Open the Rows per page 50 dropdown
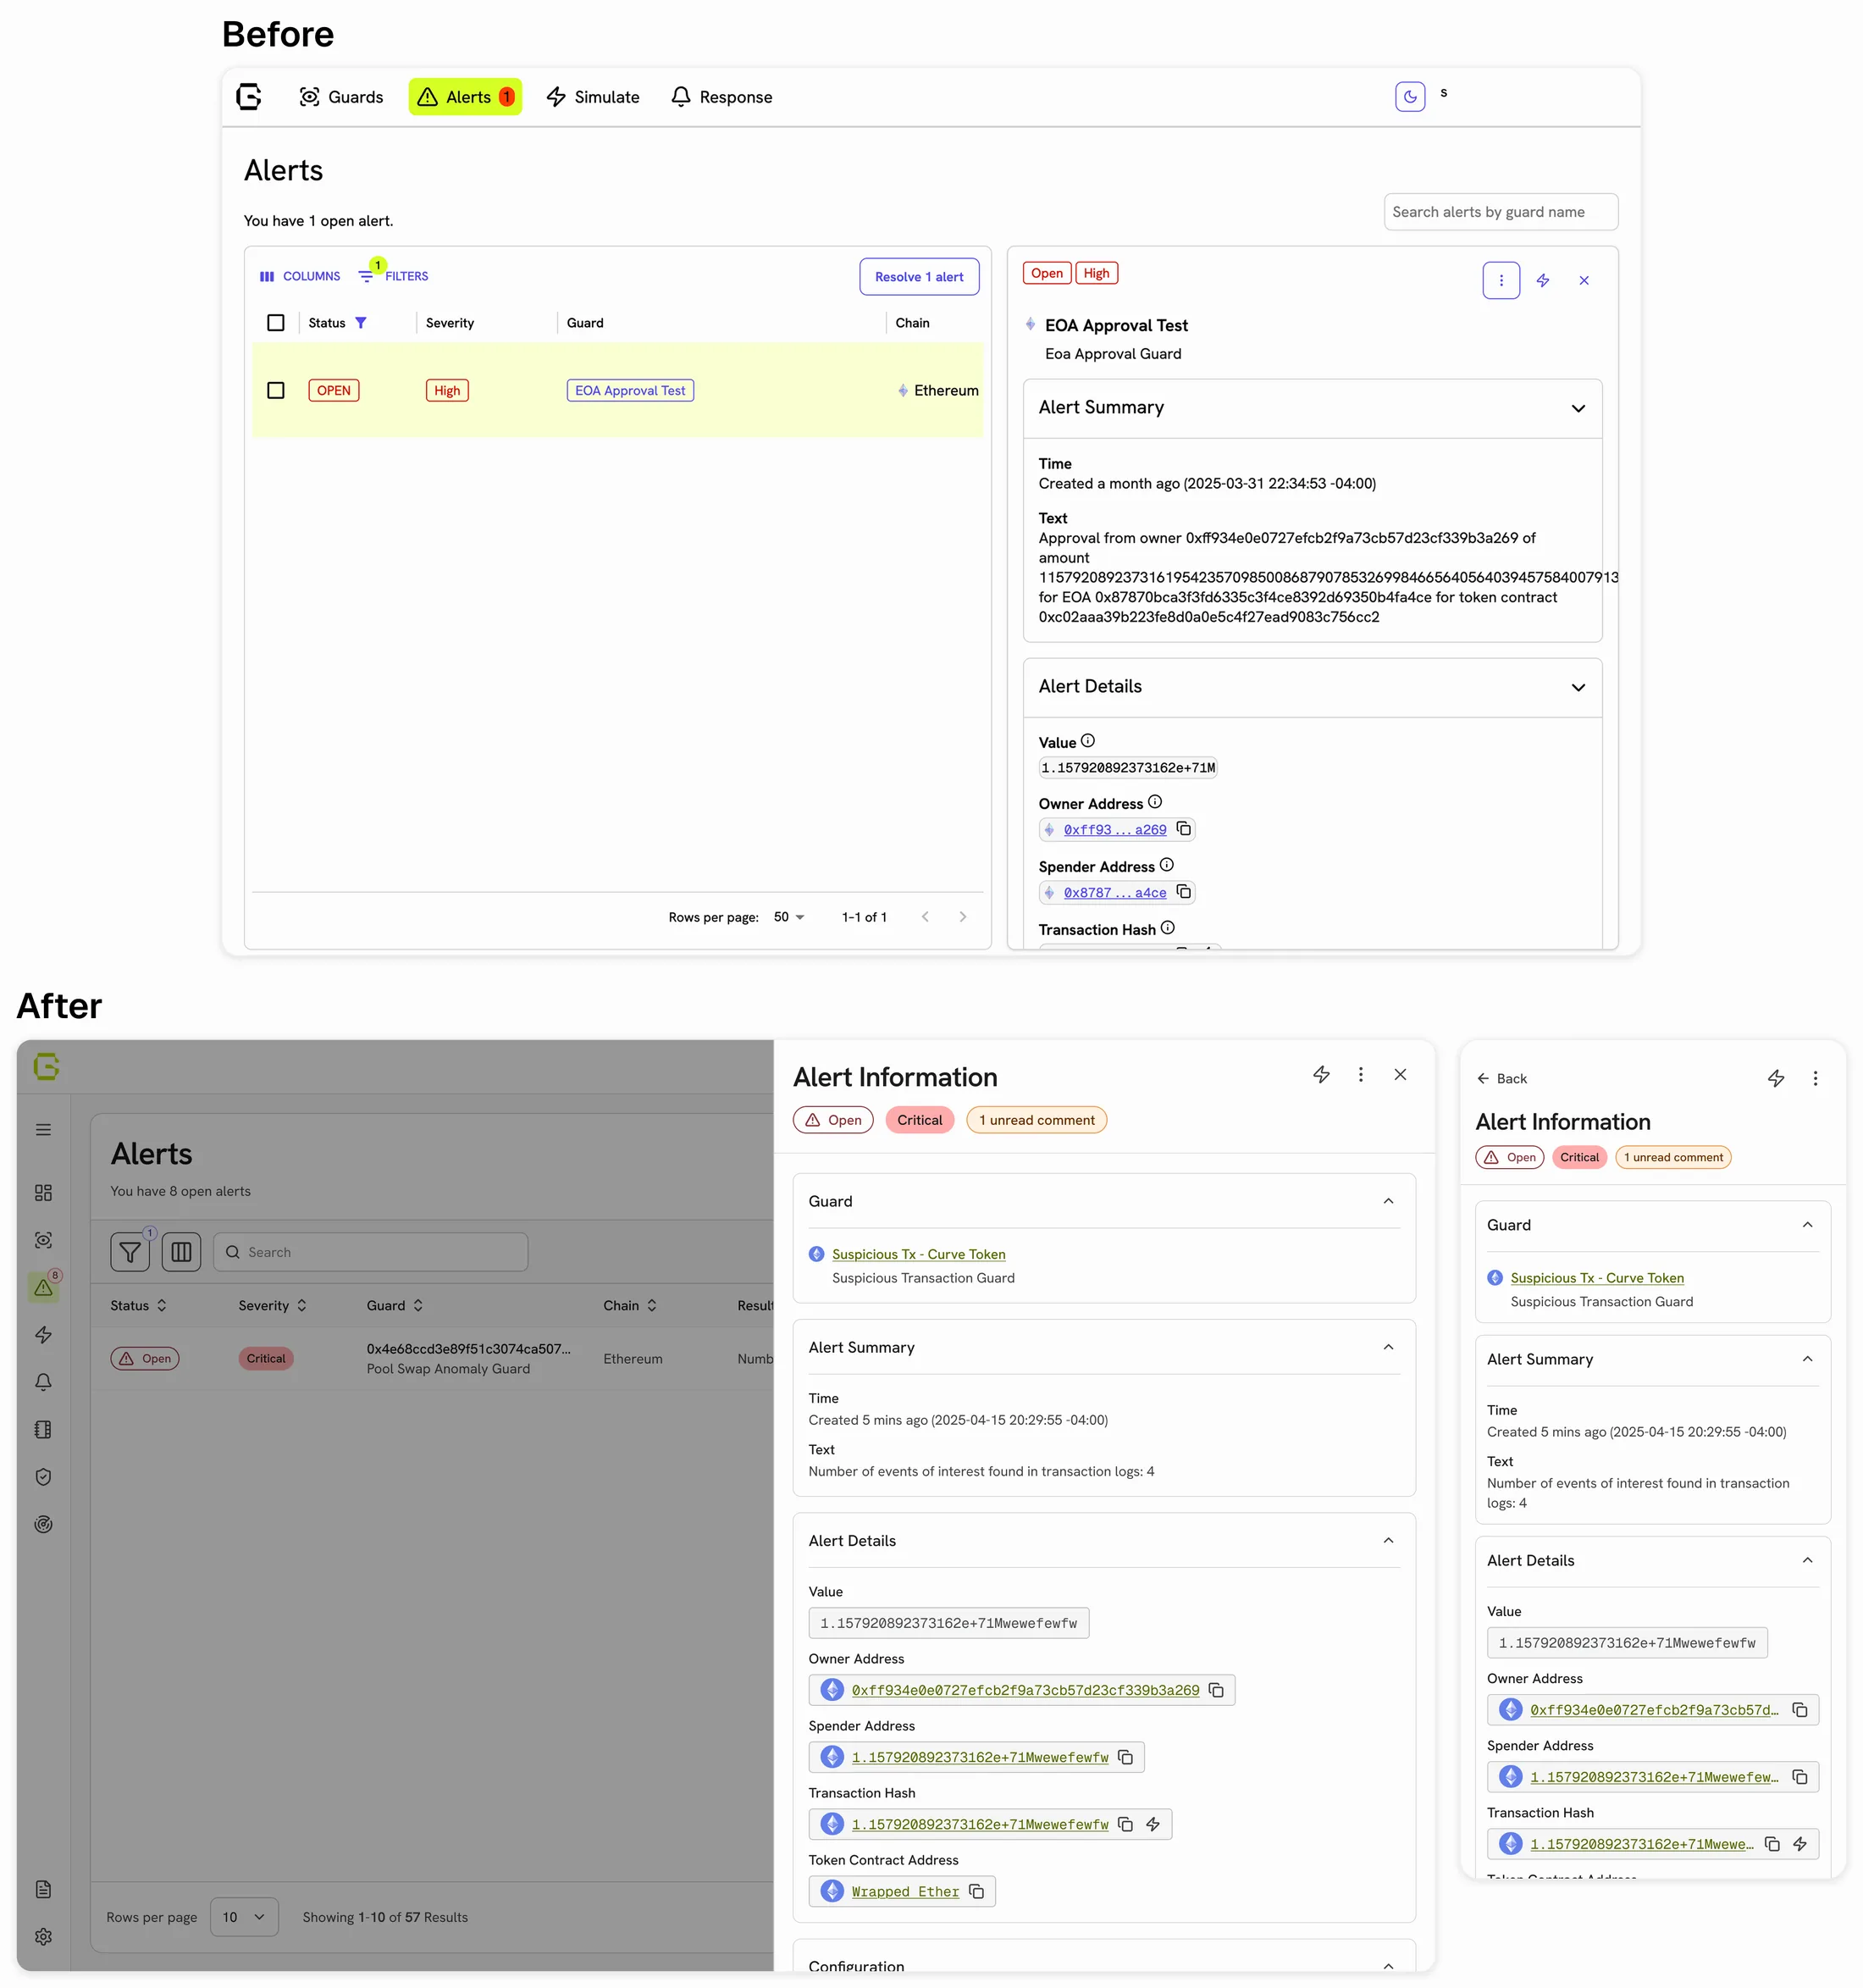The width and height of the screenshot is (1863, 1988). 789,917
